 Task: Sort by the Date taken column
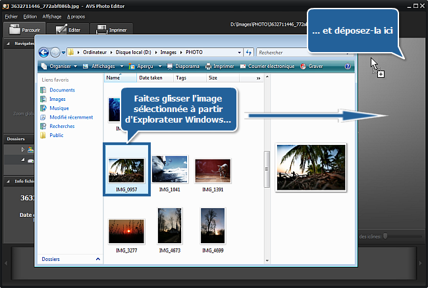155,78
